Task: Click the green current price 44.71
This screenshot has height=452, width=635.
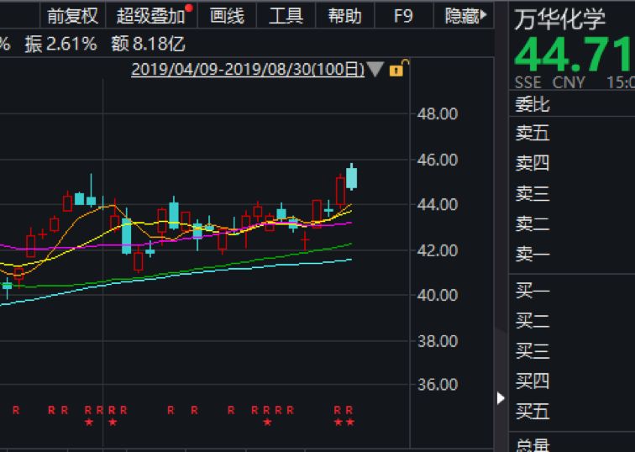Action: [573, 55]
